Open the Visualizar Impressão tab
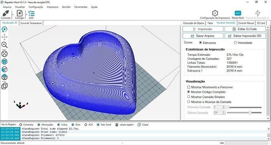This screenshot has height=145, width=271. coord(226,23)
